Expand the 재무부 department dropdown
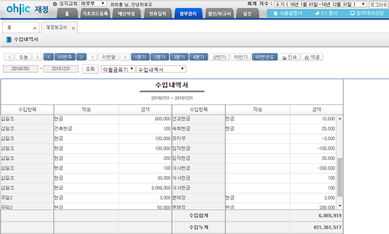This screenshot has height=234, width=389. [x=93, y=3]
